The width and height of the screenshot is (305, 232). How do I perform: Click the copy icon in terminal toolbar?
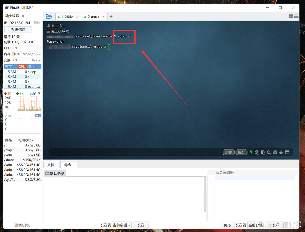click(257, 152)
